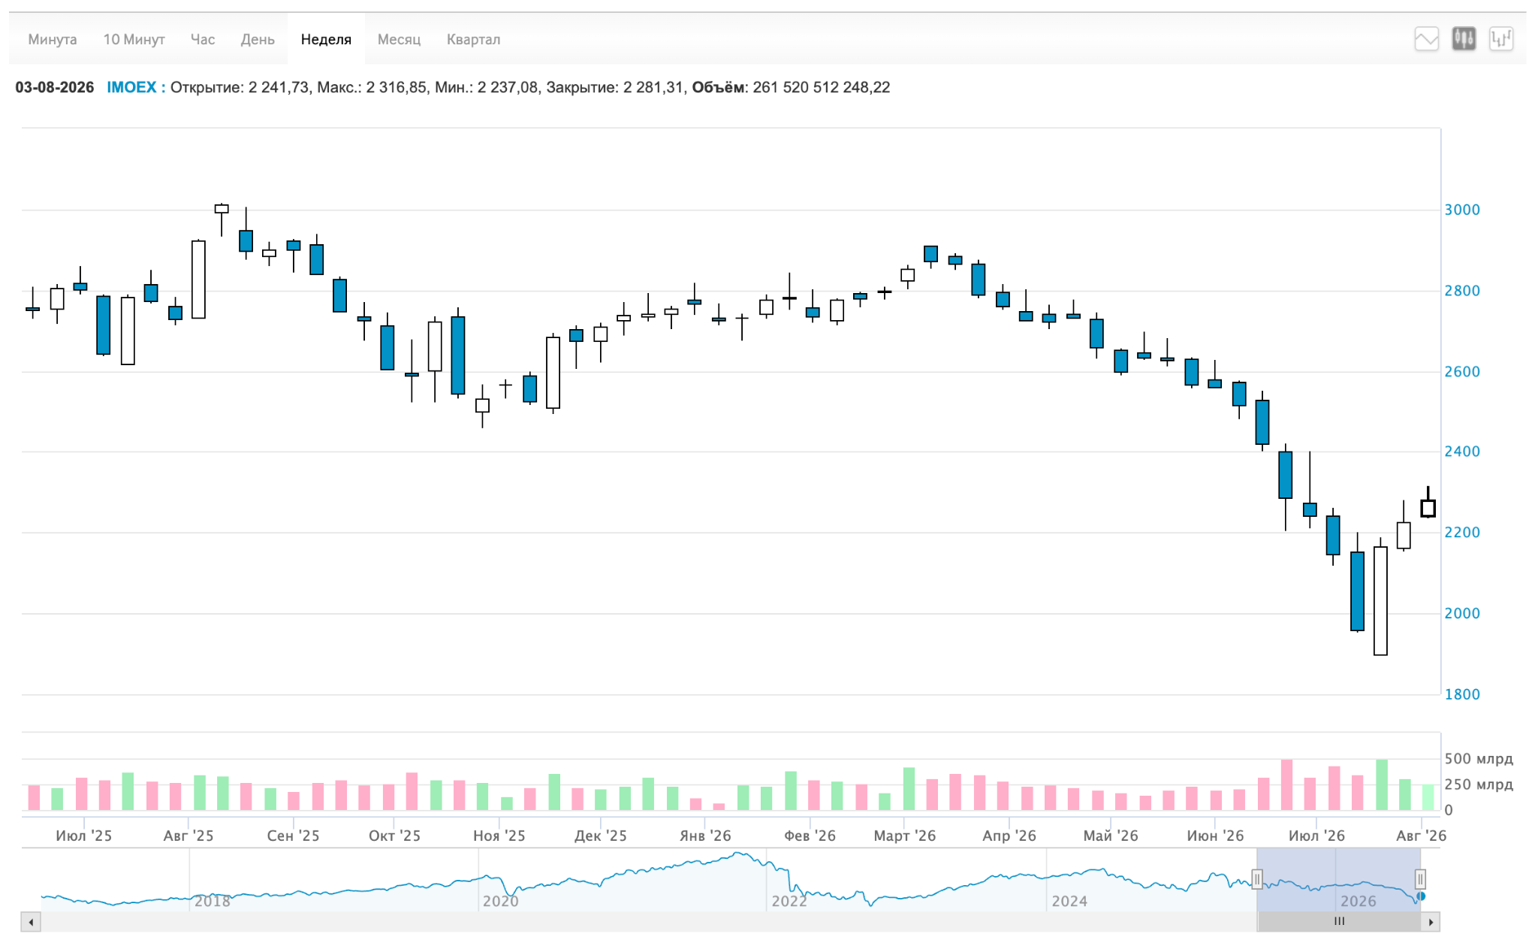1538x949 pixels.
Task: Click the Авг '25 date axis label
Action: 188,836
